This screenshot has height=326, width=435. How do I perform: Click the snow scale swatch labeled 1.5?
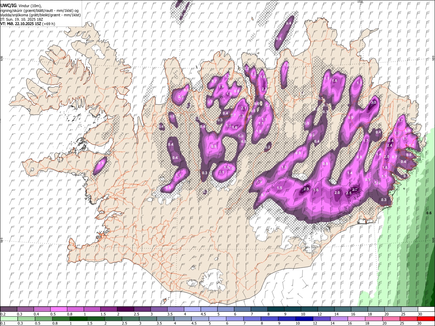(x=109, y=309)
